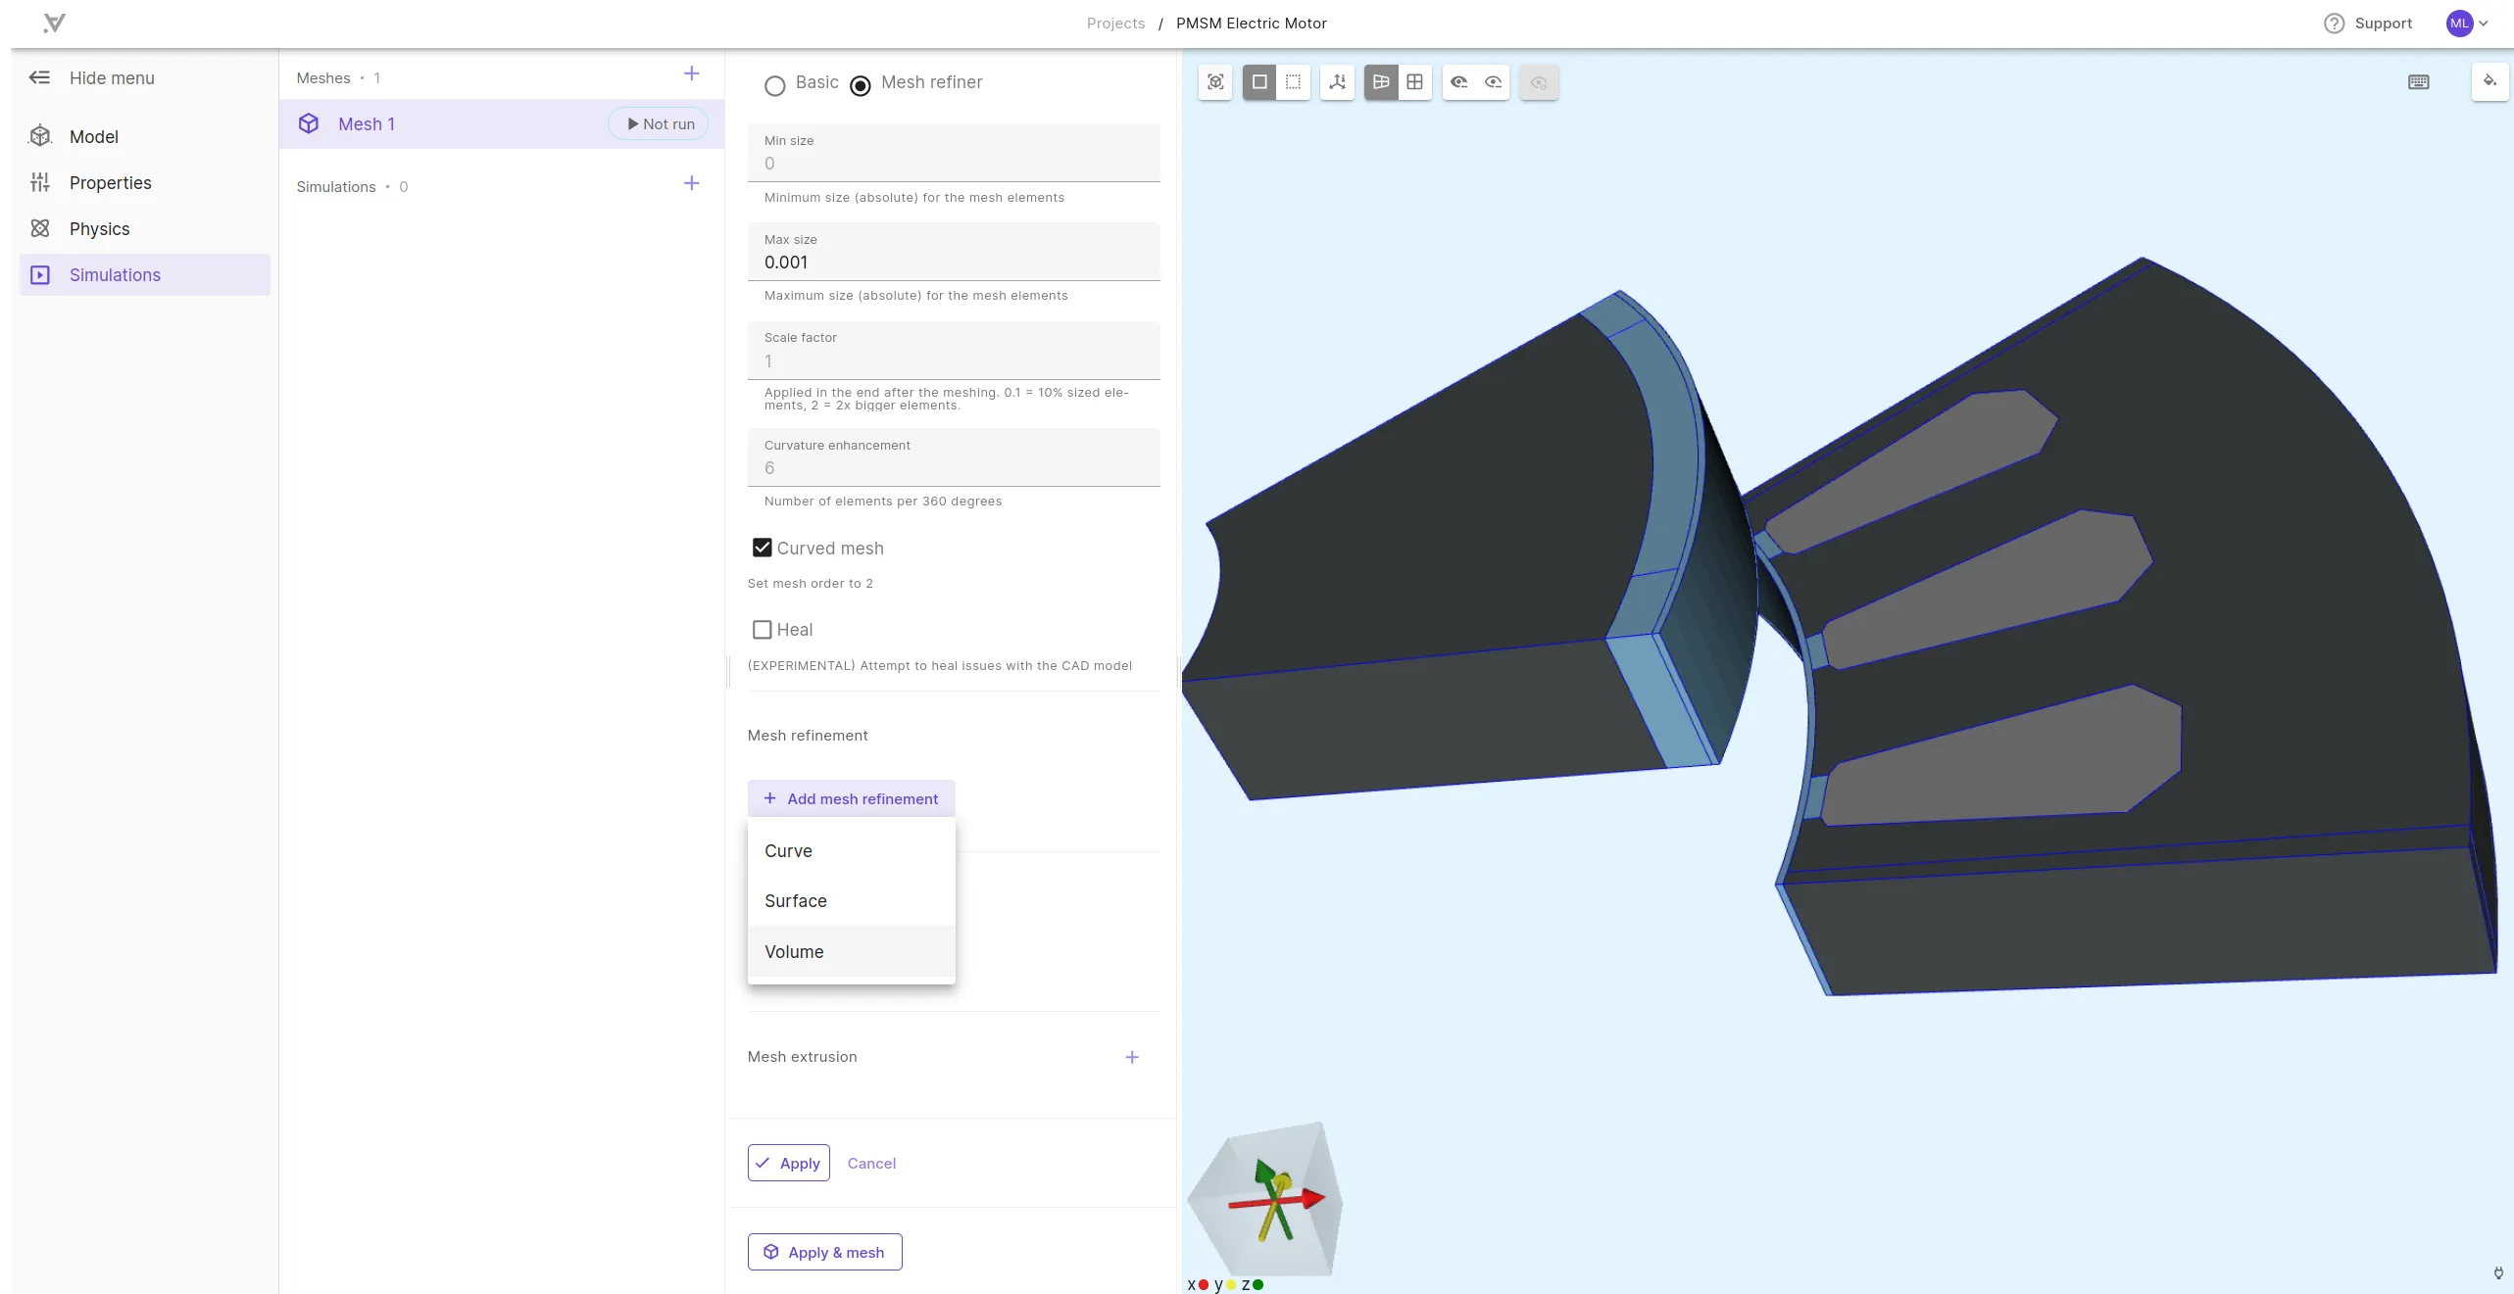Image resolution: width=2514 pixels, height=1294 pixels.
Task: Click the axes info toolbar icon
Action: coord(1337,82)
